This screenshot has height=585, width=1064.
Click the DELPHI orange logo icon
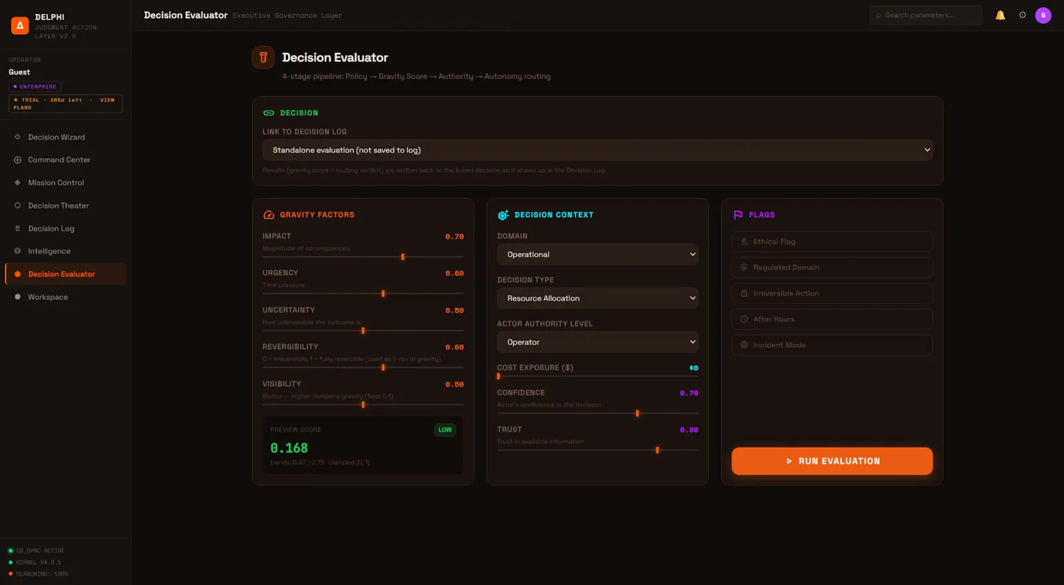tap(20, 26)
